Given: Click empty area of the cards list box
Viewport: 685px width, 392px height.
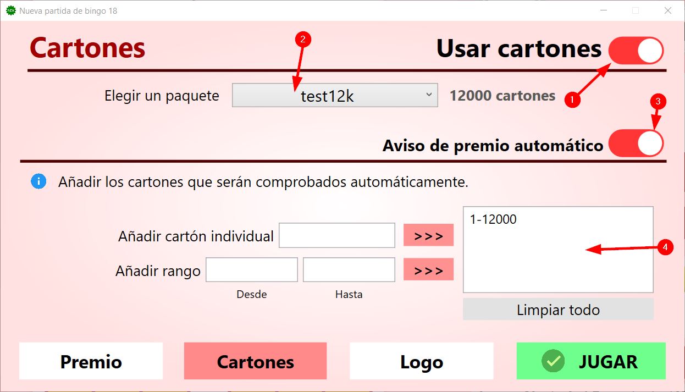Looking at the screenshot, I should point(550,269).
